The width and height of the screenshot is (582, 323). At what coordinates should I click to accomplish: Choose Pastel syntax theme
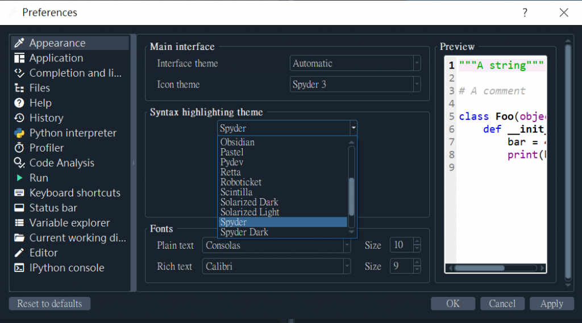click(284, 152)
